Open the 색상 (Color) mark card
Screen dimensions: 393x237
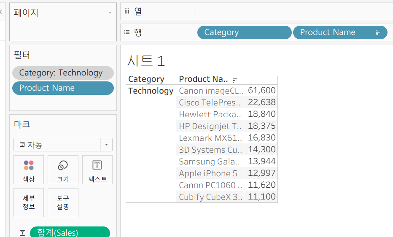29,170
